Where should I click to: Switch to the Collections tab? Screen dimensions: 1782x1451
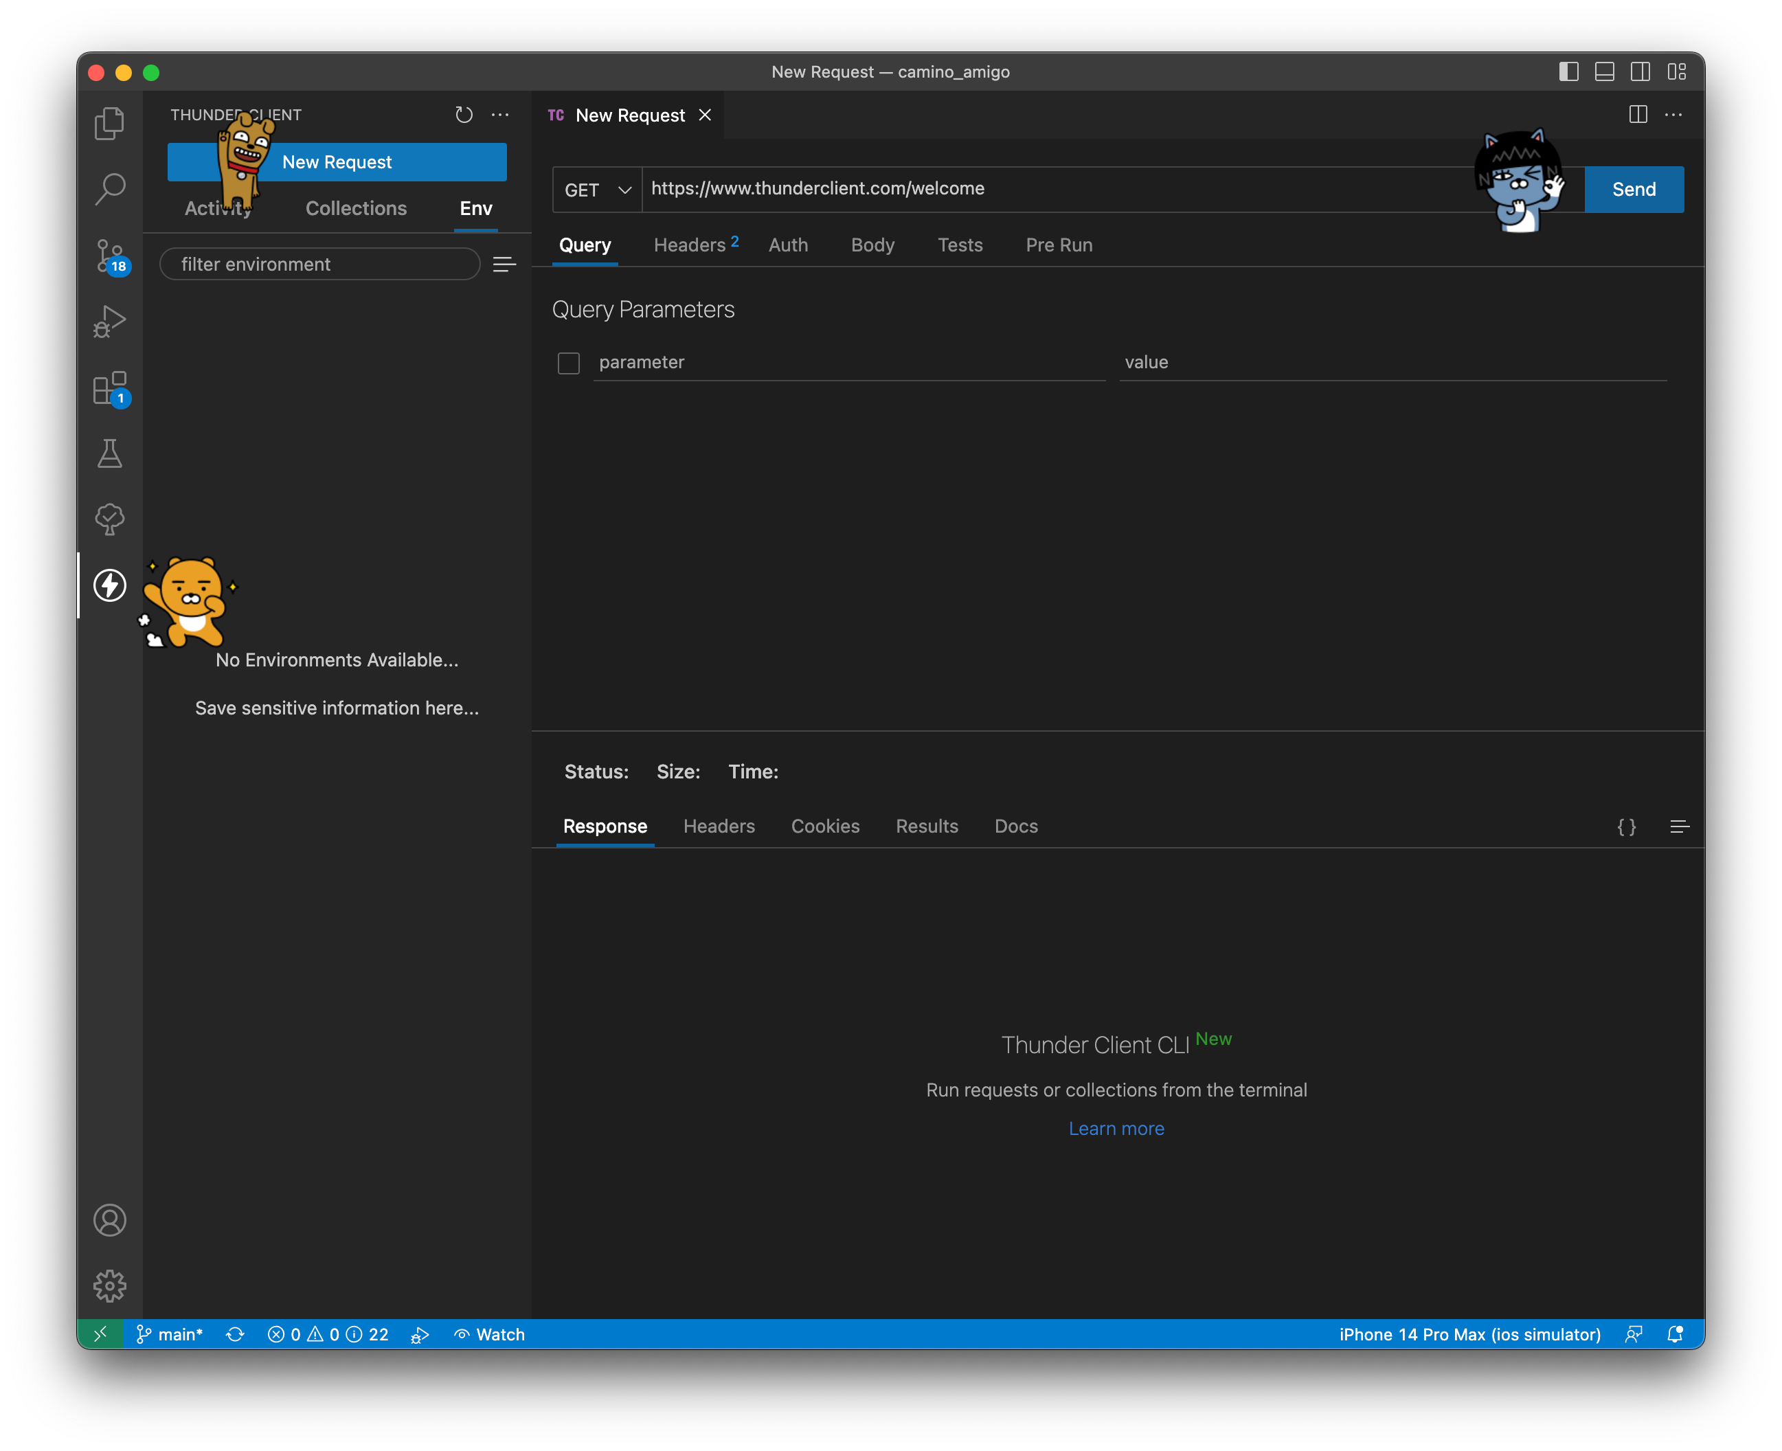pos(356,208)
